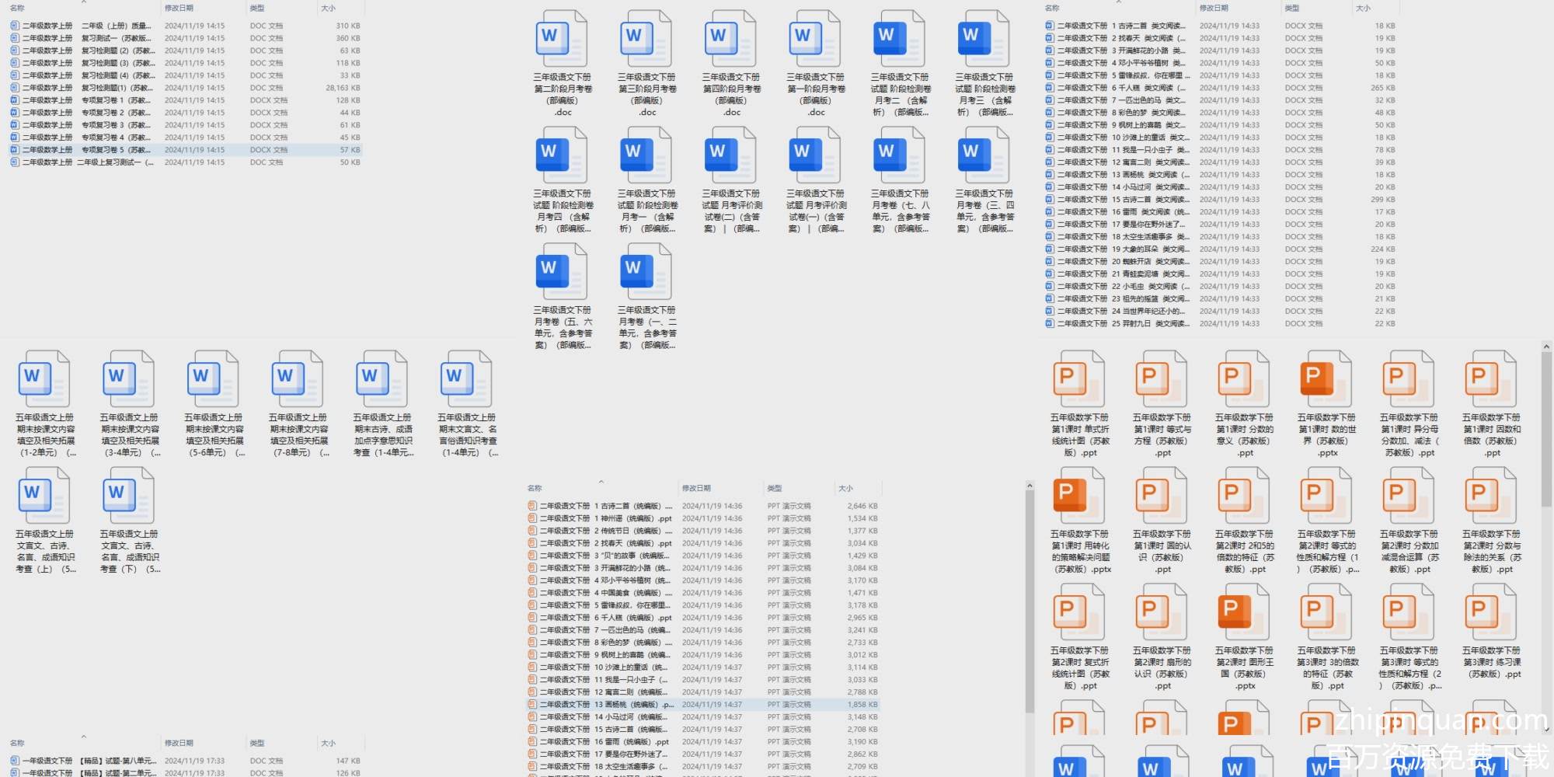Viewport: 1554px width, 777px height.
Task: Click the 类型 column header in the PPT list
Action: click(x=775, y=488)
